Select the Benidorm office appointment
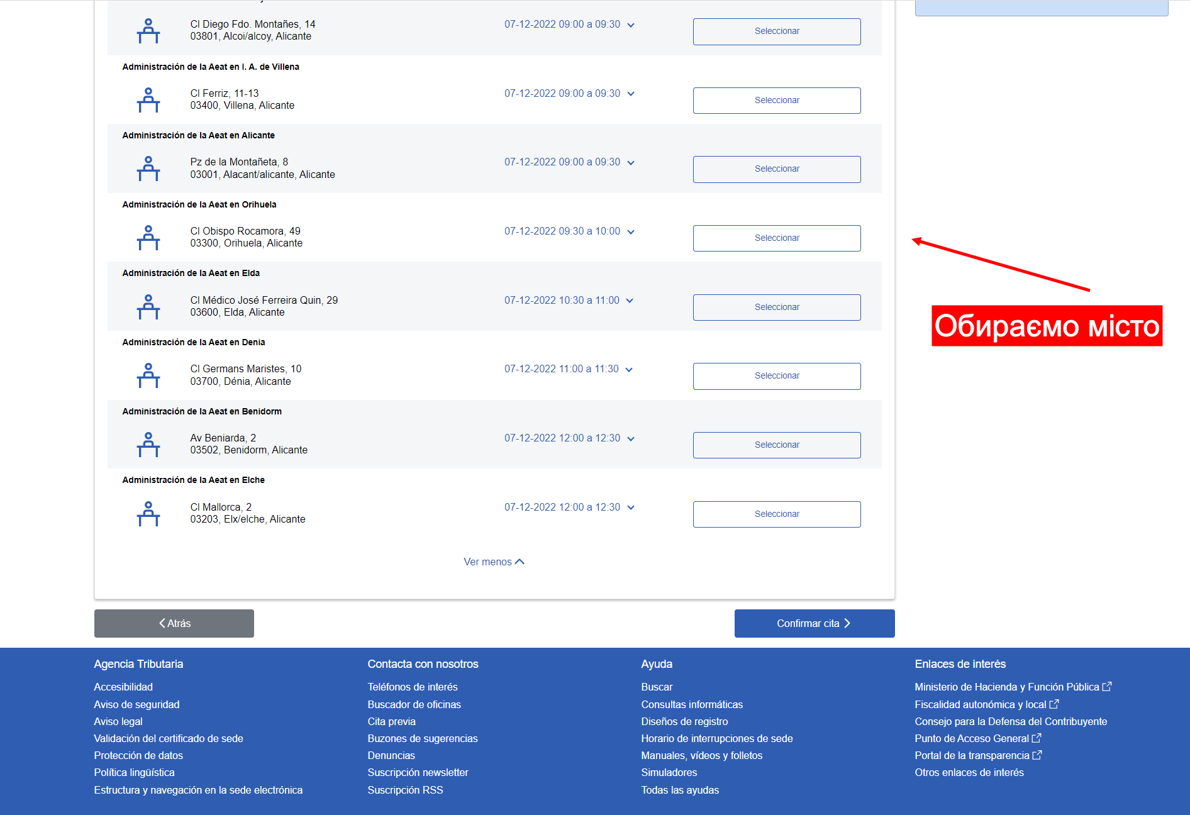Screen dimensions: 1190x815 pos(776,445)
